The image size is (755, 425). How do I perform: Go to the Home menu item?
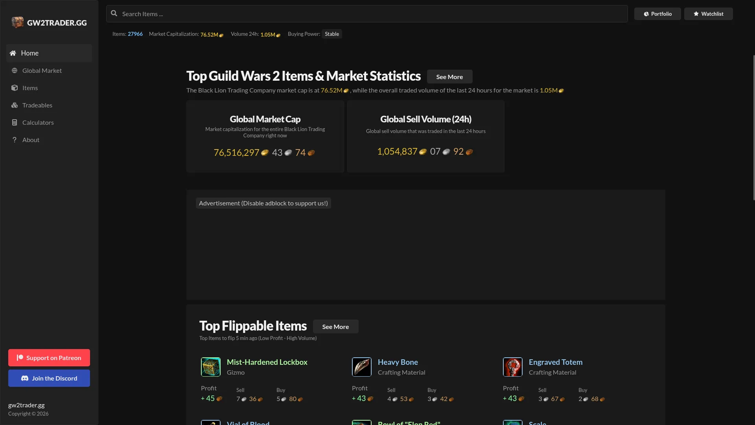[x=49, y=53]
